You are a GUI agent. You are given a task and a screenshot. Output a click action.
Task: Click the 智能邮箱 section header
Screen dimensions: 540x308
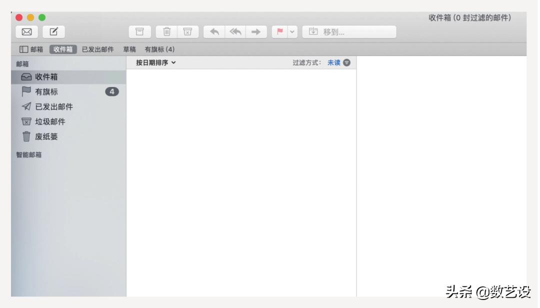click(x=28, y=154)
